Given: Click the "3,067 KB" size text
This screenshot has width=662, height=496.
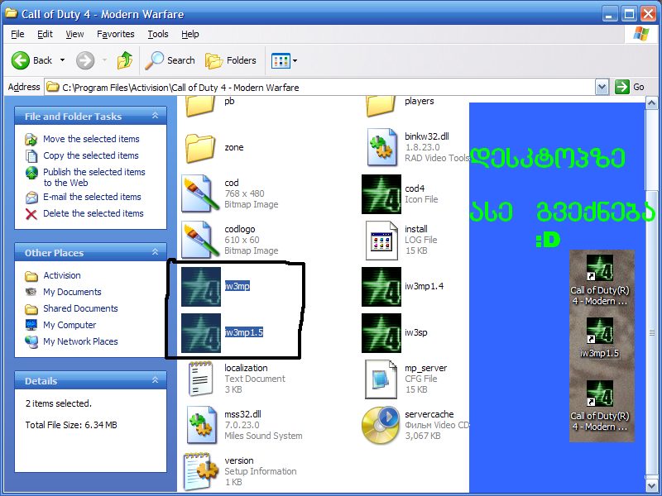Looking at the screenshot, I should 423,436.
